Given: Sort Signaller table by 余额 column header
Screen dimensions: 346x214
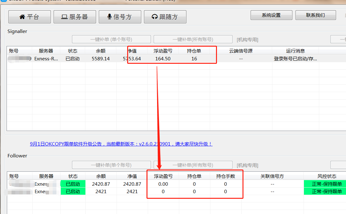Looking at the screenshot, I should (101, 51).
